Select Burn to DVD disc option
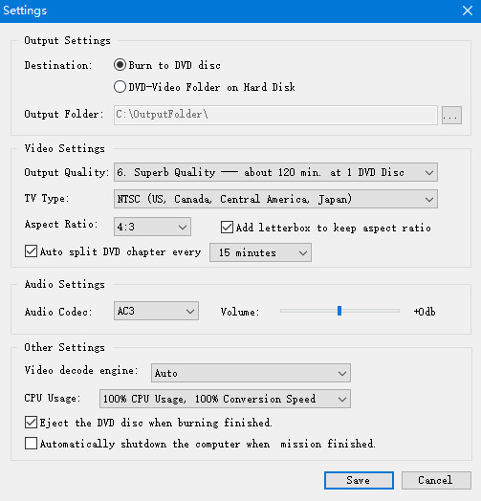The image size is (481, 501). pos(120,65)
